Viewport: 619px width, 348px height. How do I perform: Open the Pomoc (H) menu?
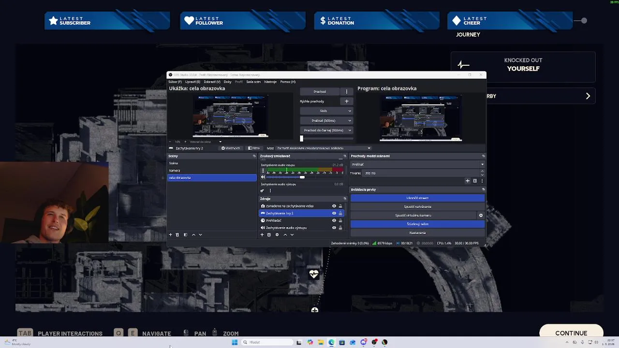pyautogui.click(x=288, y=82)
